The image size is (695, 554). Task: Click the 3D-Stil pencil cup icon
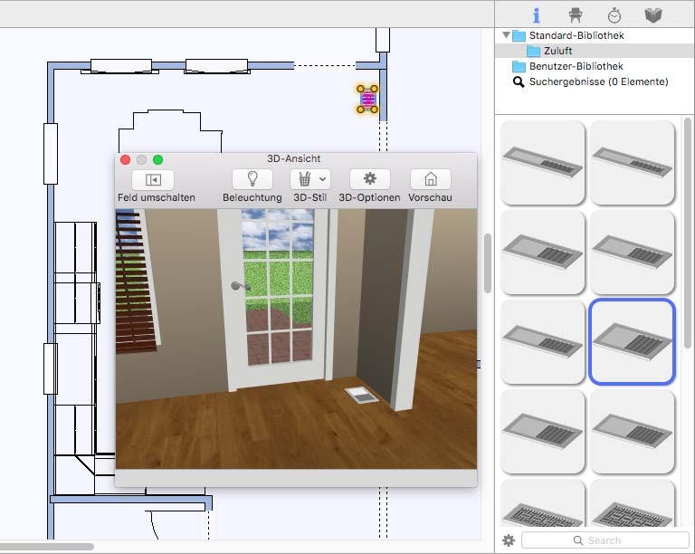(304, 179)
